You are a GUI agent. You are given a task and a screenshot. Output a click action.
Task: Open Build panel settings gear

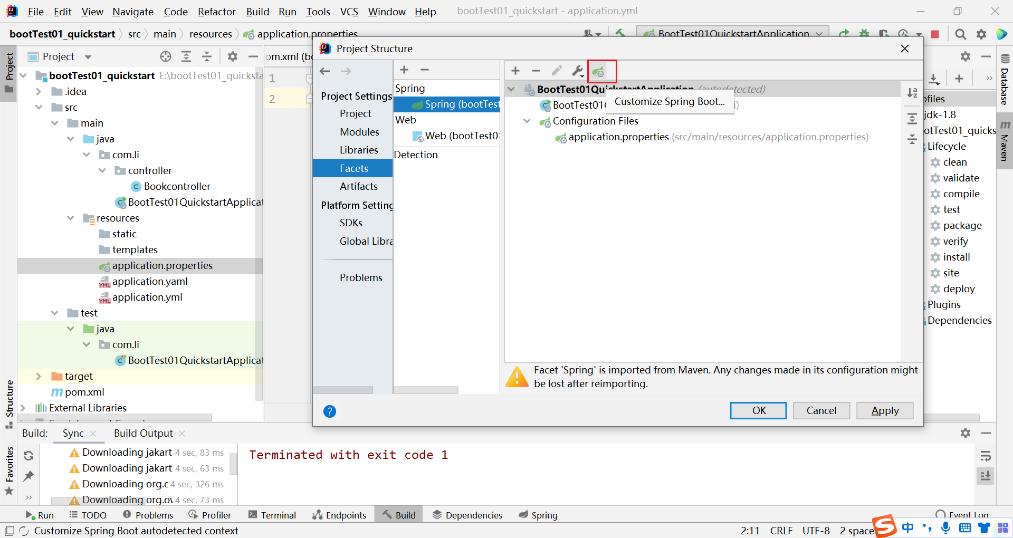coord(966,433)
